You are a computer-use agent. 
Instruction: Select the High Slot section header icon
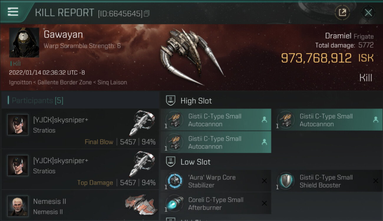171,101
